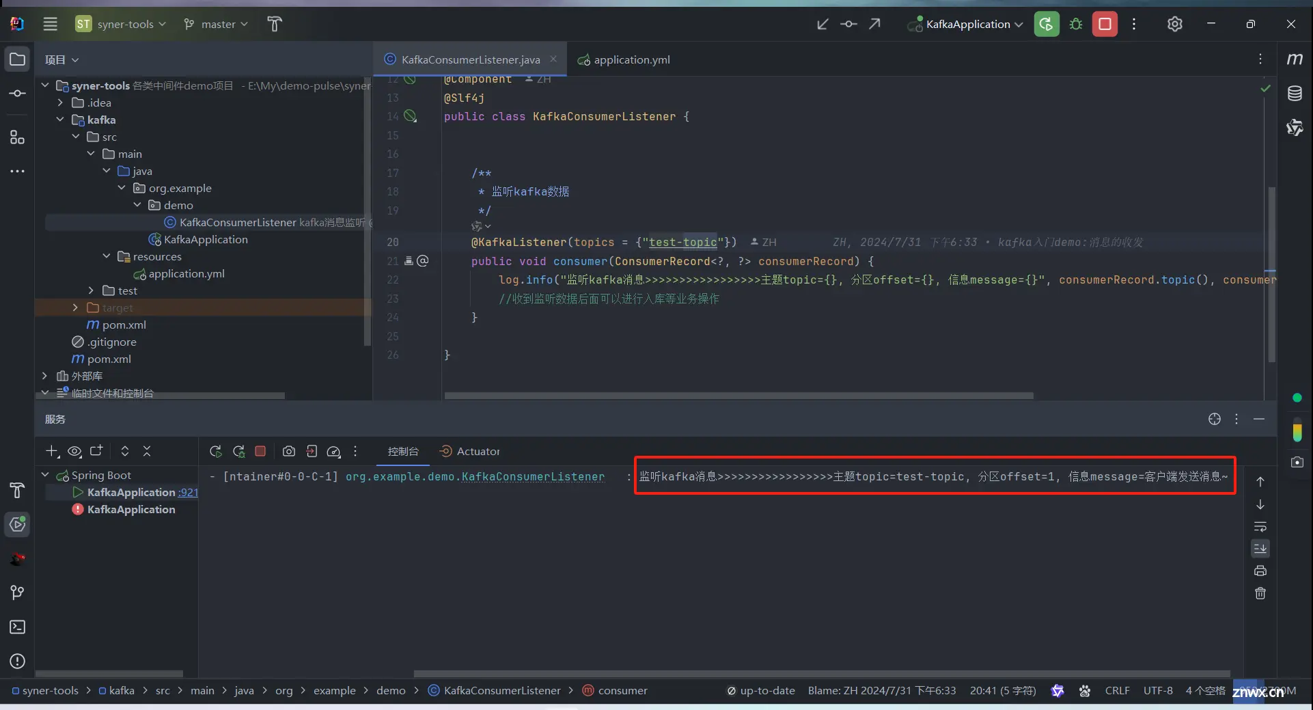
Task: Open the Services tool window icon
Action: point(17,524)
